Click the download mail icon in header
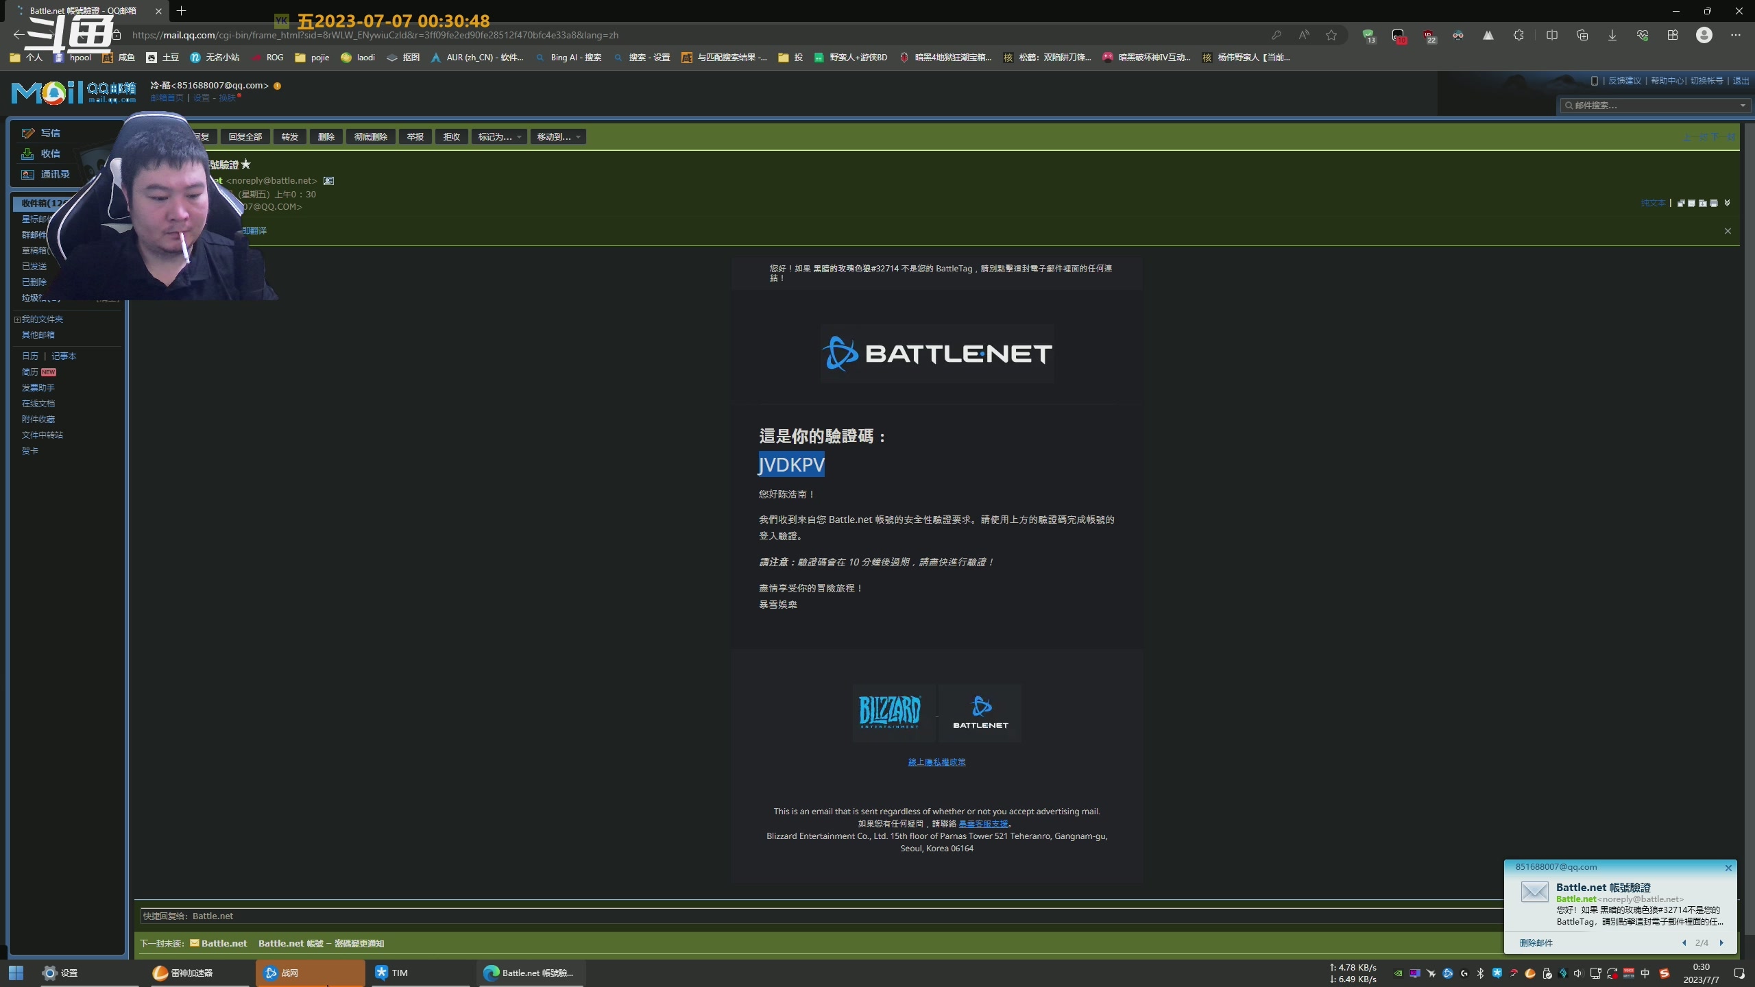1755x987 pixels. coord(1702,203)
